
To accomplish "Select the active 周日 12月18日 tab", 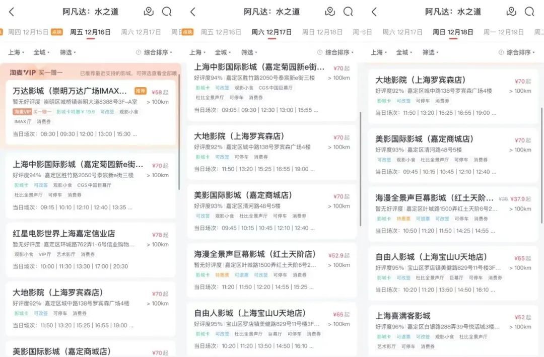I will coord(453,32).
